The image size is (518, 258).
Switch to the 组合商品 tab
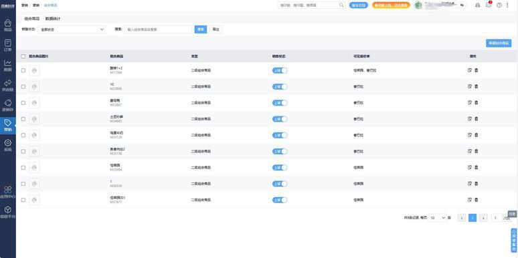pyautogui.click(x=31, y=19)
